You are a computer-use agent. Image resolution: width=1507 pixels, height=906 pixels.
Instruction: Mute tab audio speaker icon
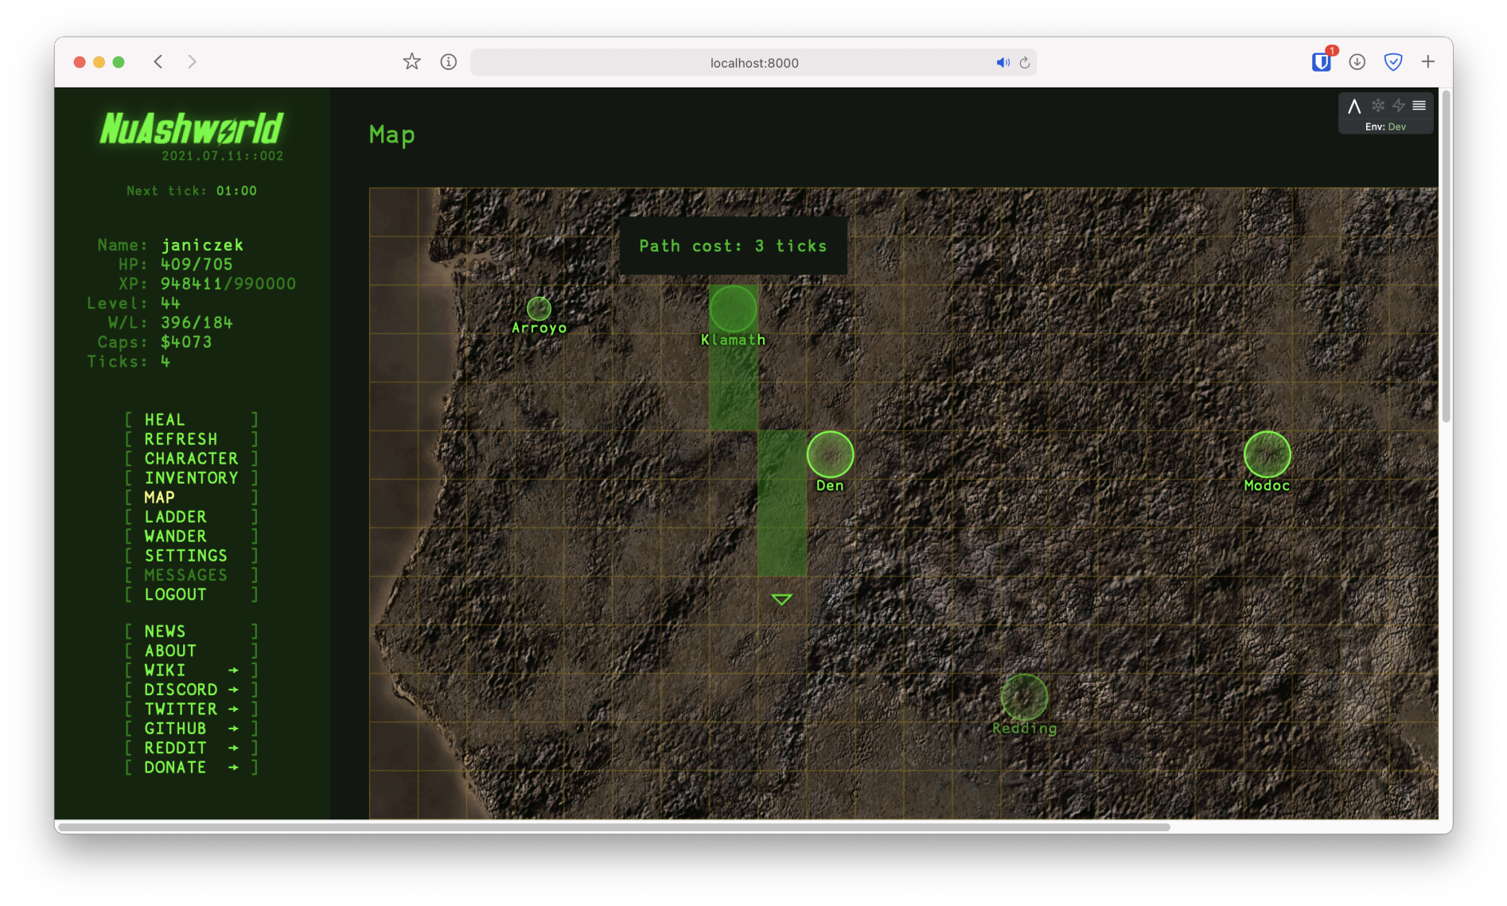click(x=1003, y=63)
